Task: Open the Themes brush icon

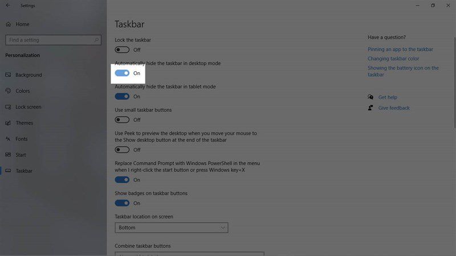Action: (8, 123)
